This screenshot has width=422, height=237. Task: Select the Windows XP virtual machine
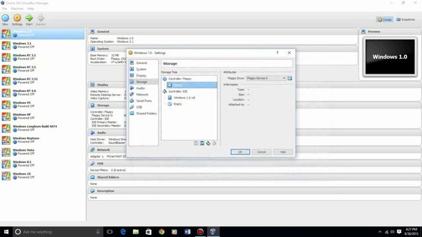pyautogui.click(x=42, y=117)
